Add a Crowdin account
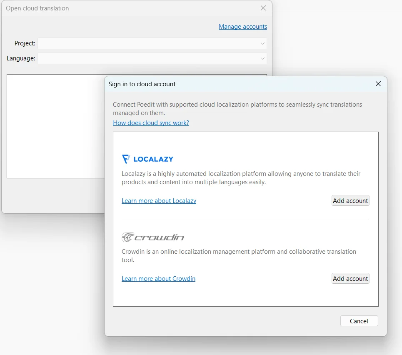 pos(350,278)
